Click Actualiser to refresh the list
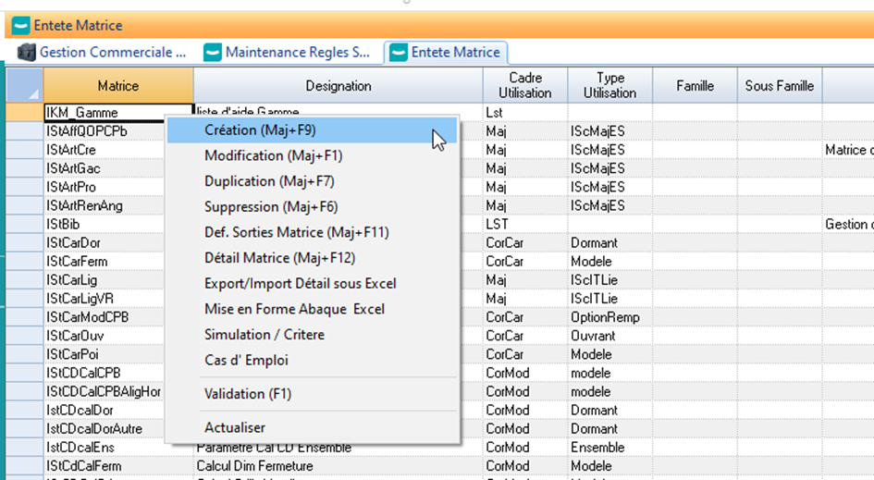This screenshot has width=874, height=480. pyautogui.click(x=235, y=427)
